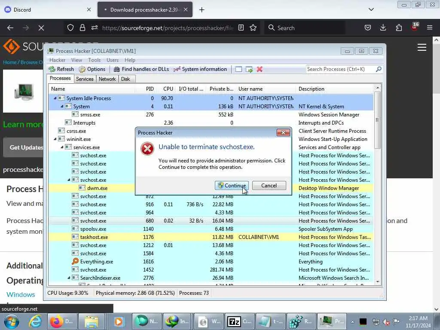Select the spoolsv.exe process
The image size is (440, 330).
coord(211,229)
